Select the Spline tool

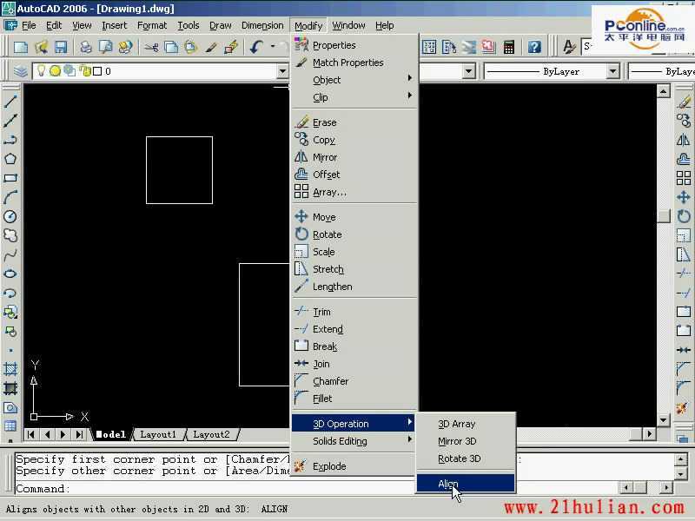[10, 254]
